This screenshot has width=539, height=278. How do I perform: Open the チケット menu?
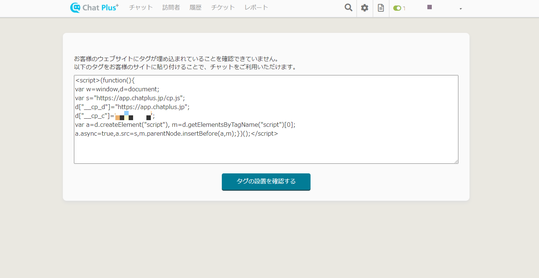pyautogui.click(x=223, y=7)
